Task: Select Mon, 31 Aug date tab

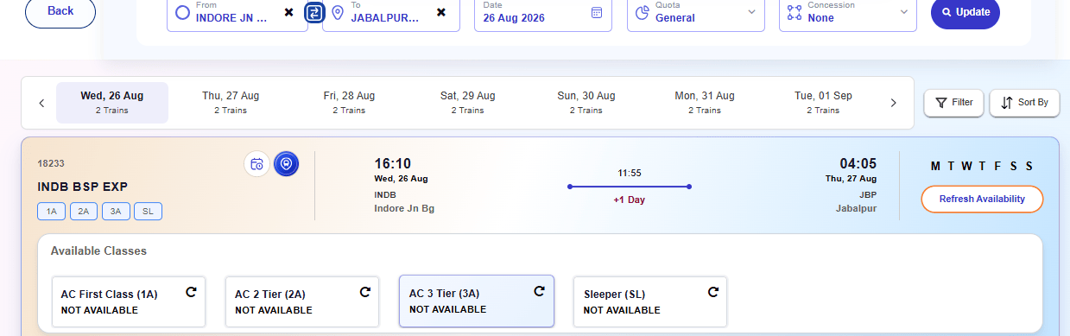Action: [x=705, y=103]
